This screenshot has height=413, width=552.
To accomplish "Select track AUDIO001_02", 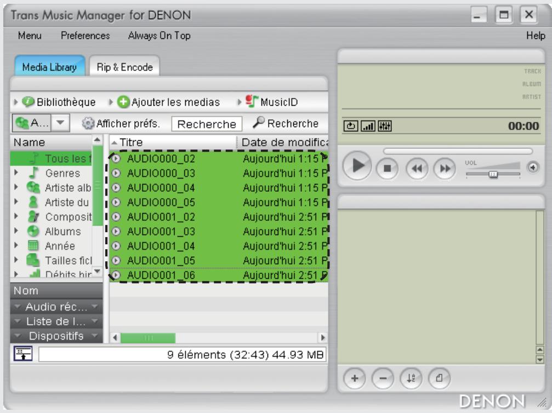I will pos(219,217).
